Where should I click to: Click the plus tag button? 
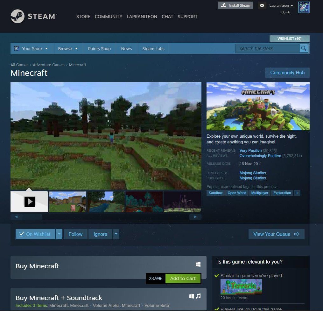click(x=297, y=193)
